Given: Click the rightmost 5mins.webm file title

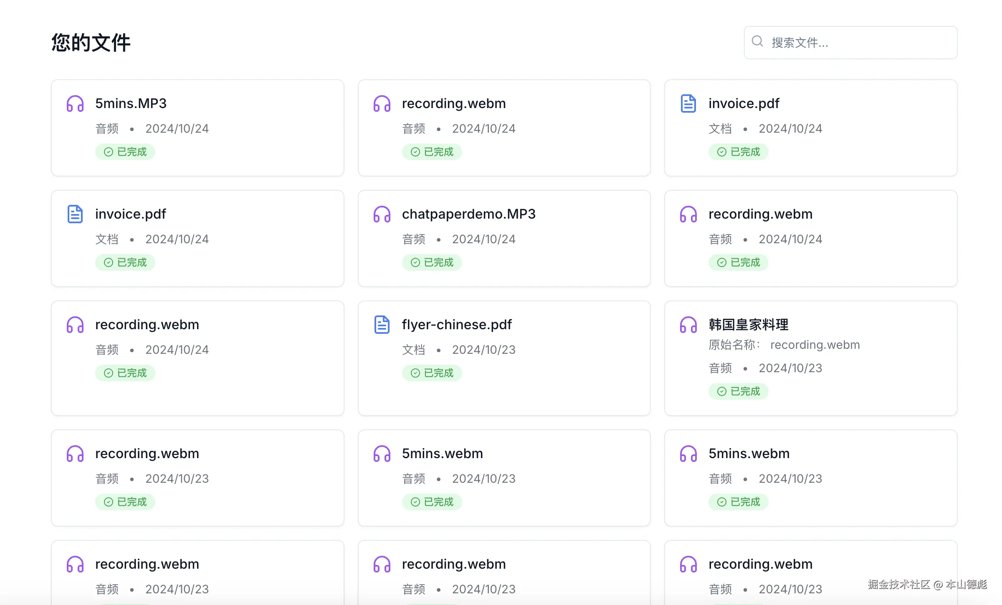Looking at the screenshot, I should click(x=749, y=454).
